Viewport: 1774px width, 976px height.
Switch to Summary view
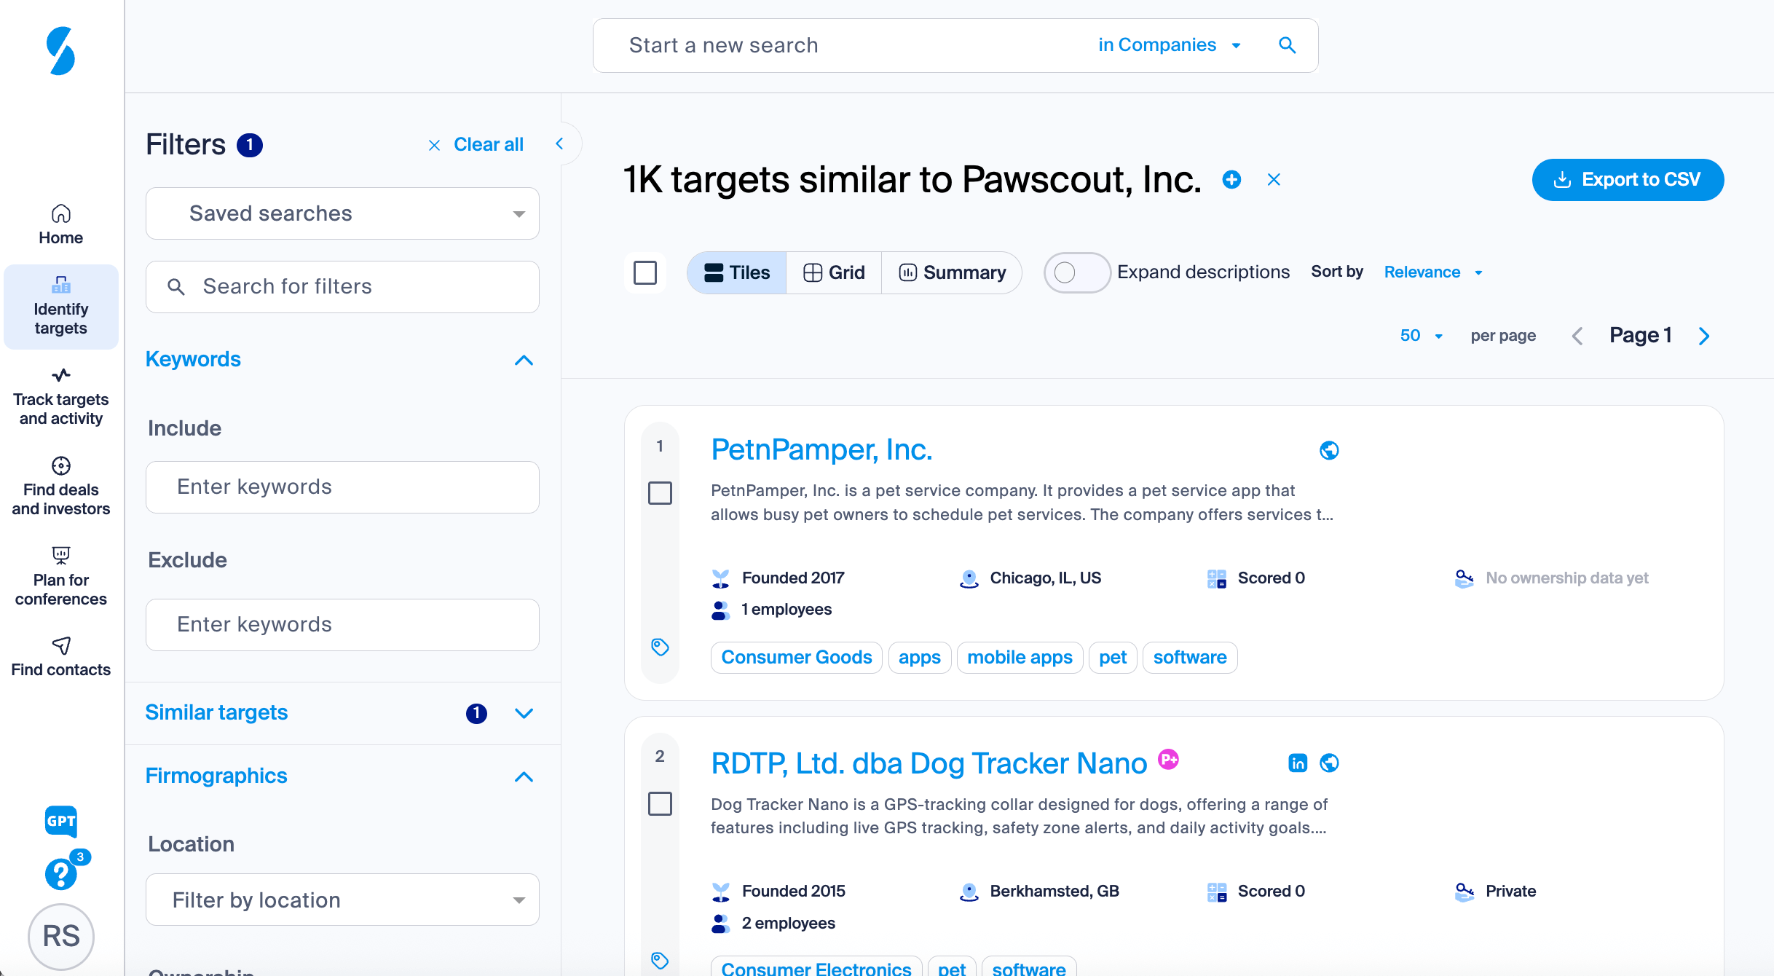[952, 272]
